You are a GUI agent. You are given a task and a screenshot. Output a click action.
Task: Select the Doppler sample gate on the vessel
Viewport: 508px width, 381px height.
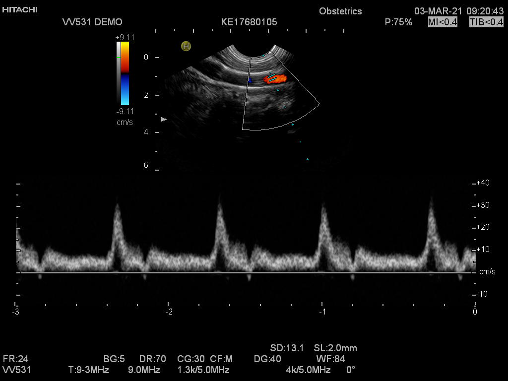pyautogui.click(x=272, y=79)
